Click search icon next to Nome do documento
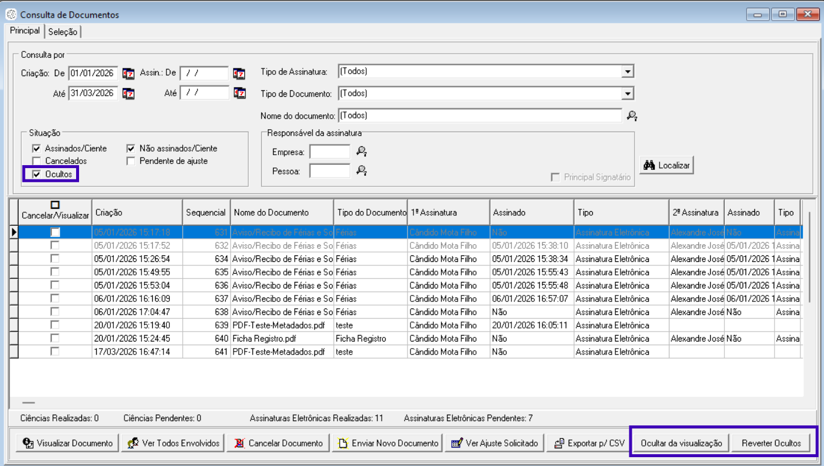Screen dimensions: 824x466 632,116
